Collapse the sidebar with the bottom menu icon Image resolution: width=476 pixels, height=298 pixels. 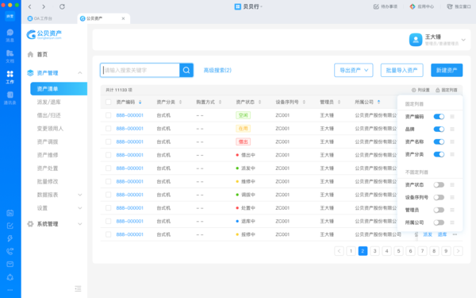[x=78, y=288]
